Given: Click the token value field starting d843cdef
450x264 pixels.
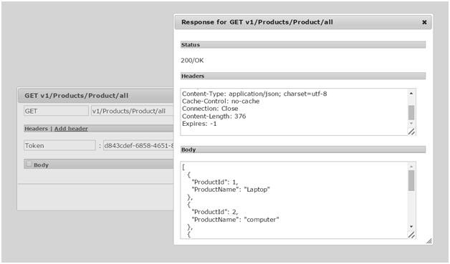Looking at the screenshot, I should (138, 145).
